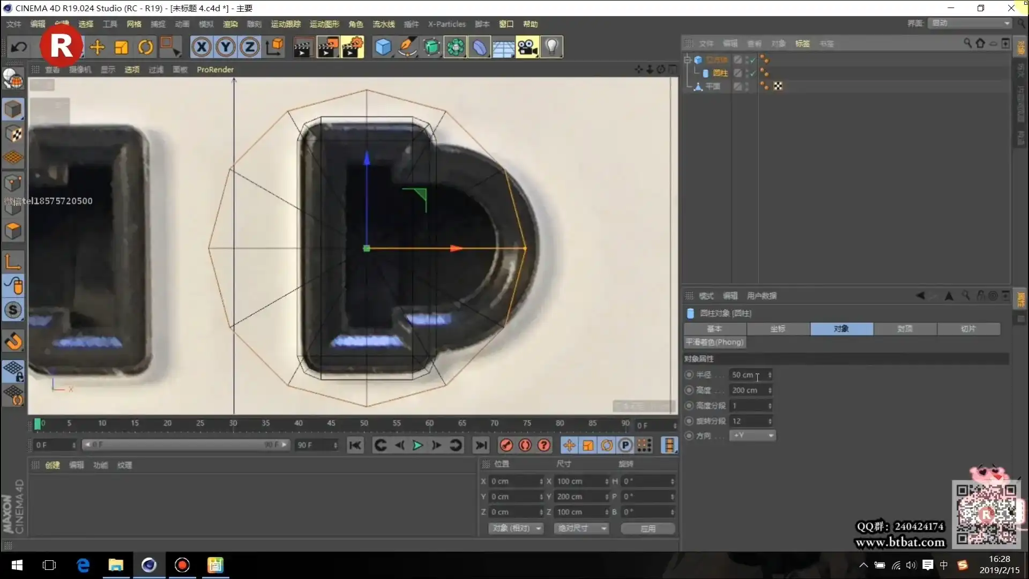Open the 方向 dropdown currently set to +Y
Screen dimensions: 1029x579
click(x=752, y=435)
